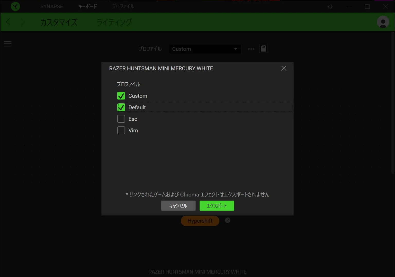Click the Default profile label text

[x=137, y=107]
